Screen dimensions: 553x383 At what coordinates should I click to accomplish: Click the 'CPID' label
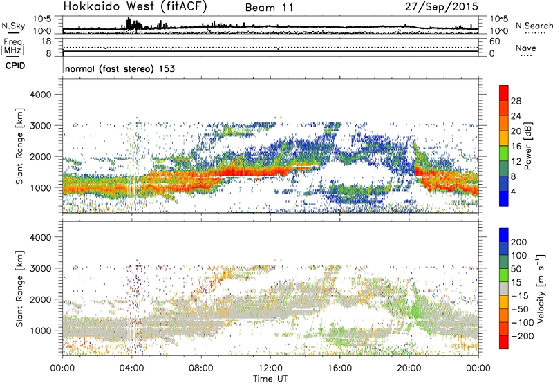tap(15, 66)
